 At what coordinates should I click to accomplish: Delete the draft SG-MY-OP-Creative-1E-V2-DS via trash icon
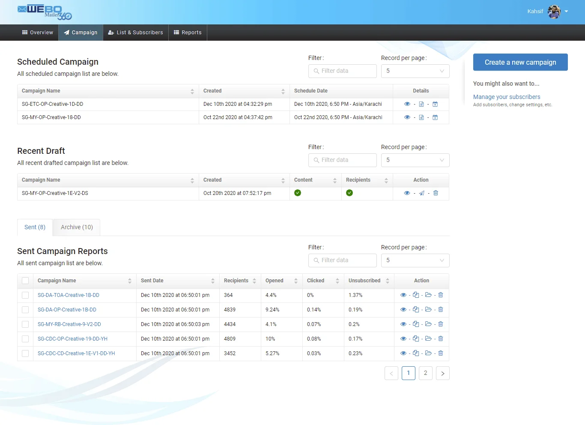click(x=436, y=193)
